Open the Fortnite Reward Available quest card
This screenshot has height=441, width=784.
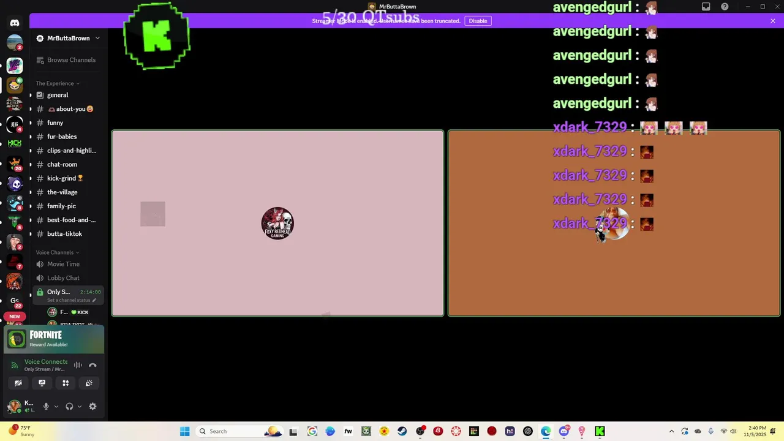pos(54,339)
